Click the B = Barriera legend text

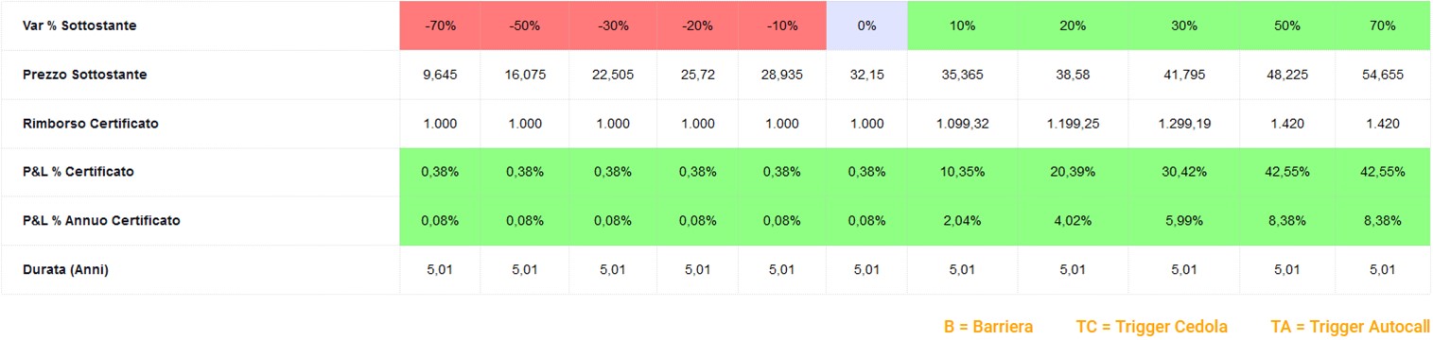[988, 327]
